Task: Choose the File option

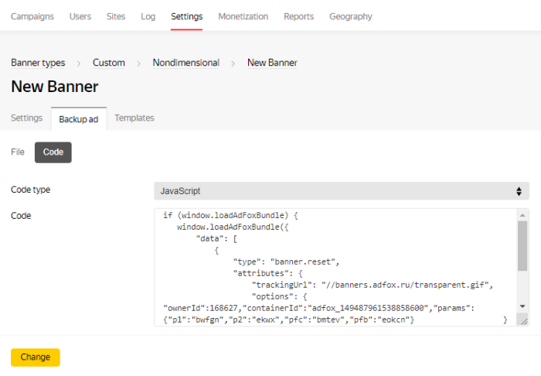Action: (18, 152)
